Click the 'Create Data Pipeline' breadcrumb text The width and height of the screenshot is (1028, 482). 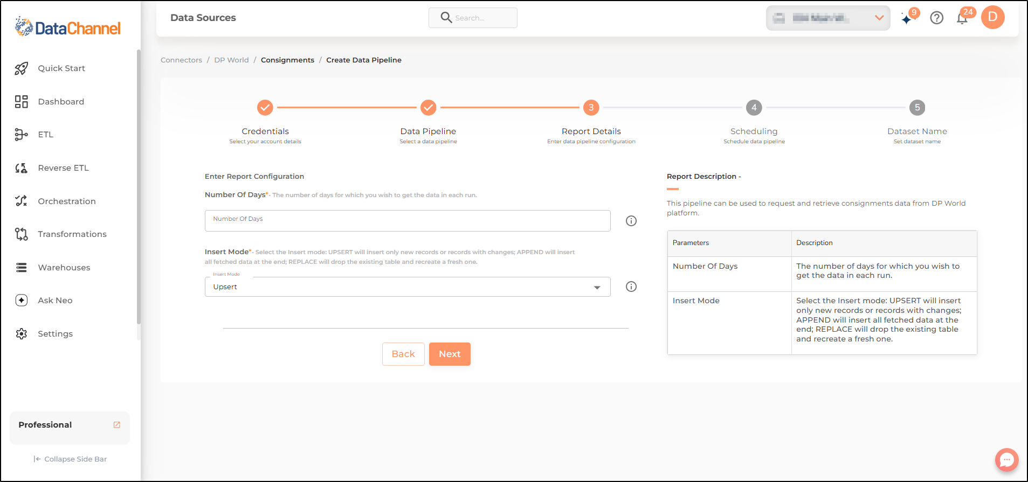point(364,60)
